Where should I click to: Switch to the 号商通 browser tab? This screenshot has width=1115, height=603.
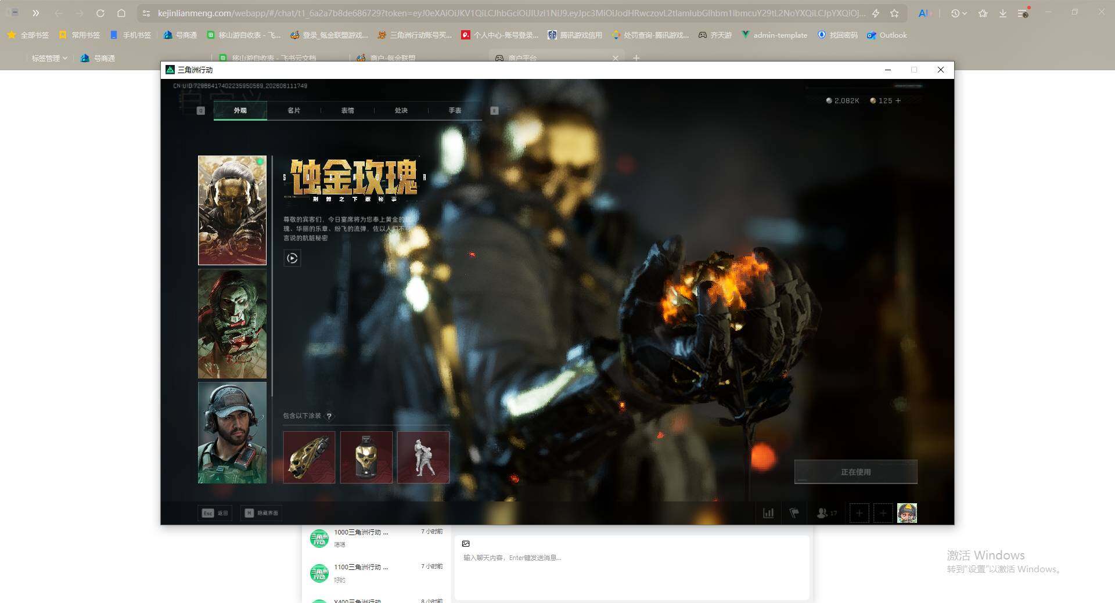click(98, 58)
